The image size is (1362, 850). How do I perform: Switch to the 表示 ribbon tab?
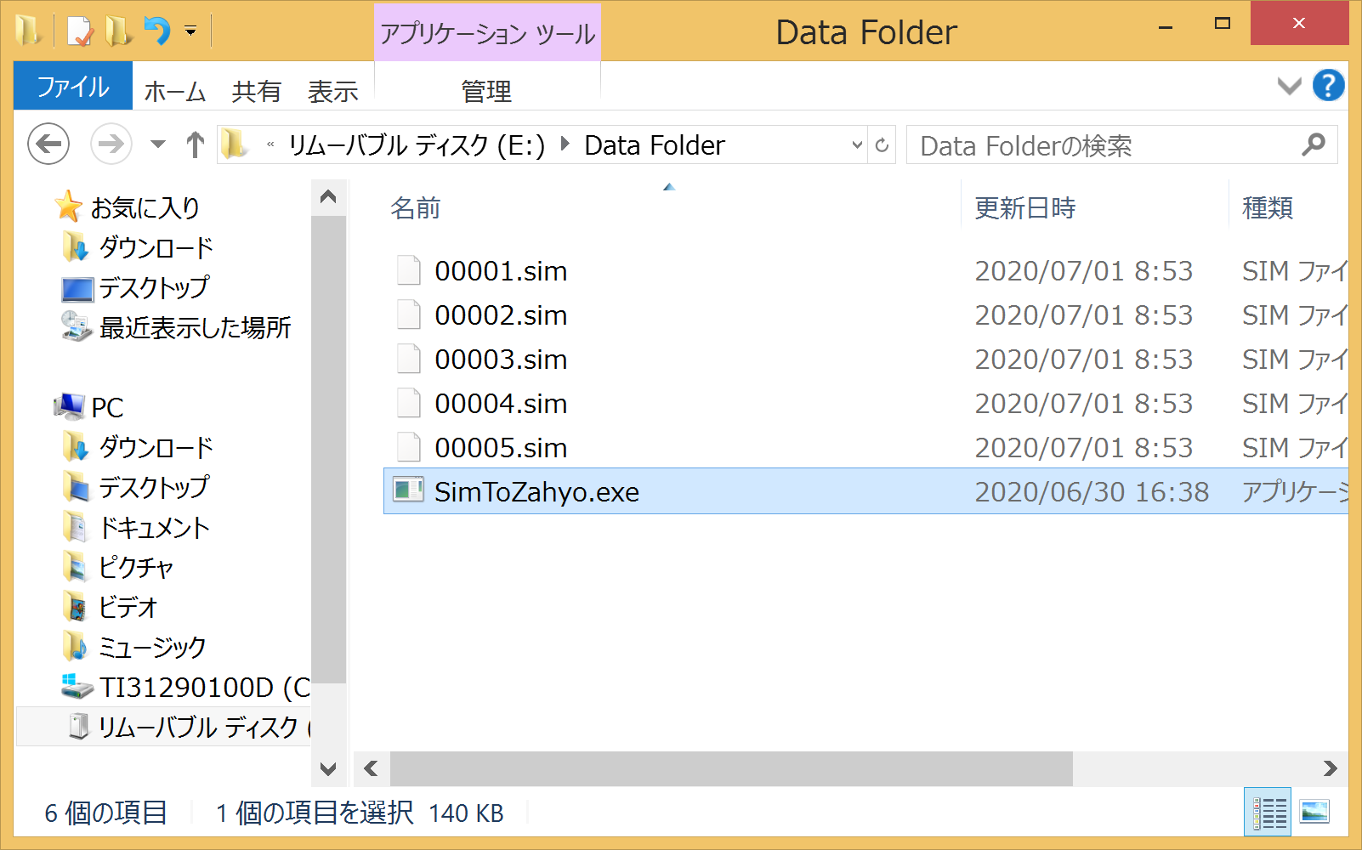click(x=332, y=91)
